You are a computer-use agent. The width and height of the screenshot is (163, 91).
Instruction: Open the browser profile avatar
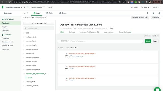pos(150,2)
